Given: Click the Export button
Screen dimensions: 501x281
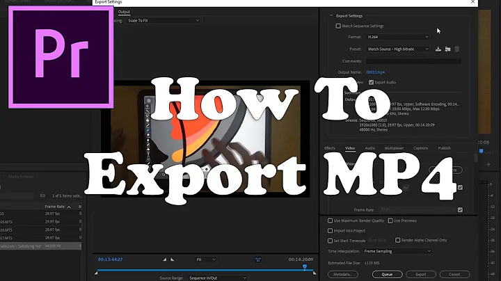Looking at the screenshot, I should pos(421,274).
